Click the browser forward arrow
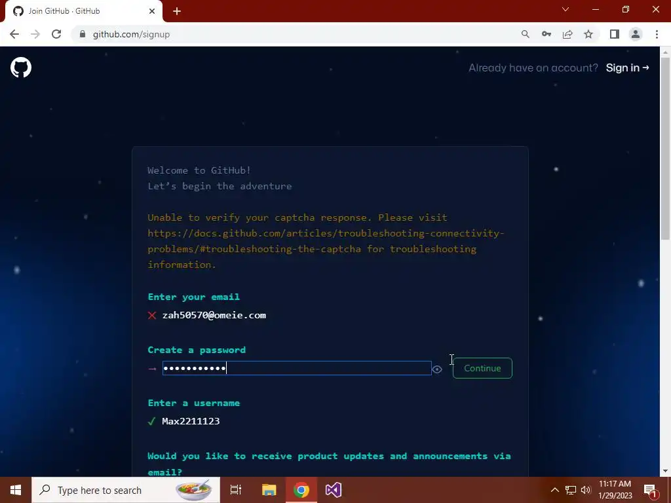 35,34
